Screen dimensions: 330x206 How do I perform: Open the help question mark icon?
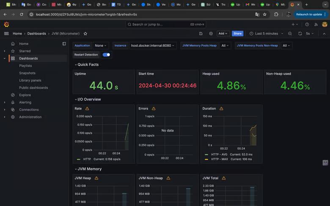click(x=307, y=25)
